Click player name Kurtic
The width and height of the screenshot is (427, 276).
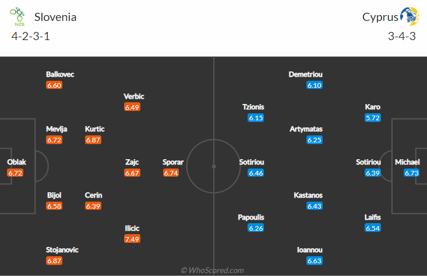pyautogui.click(x=94, y=129)
